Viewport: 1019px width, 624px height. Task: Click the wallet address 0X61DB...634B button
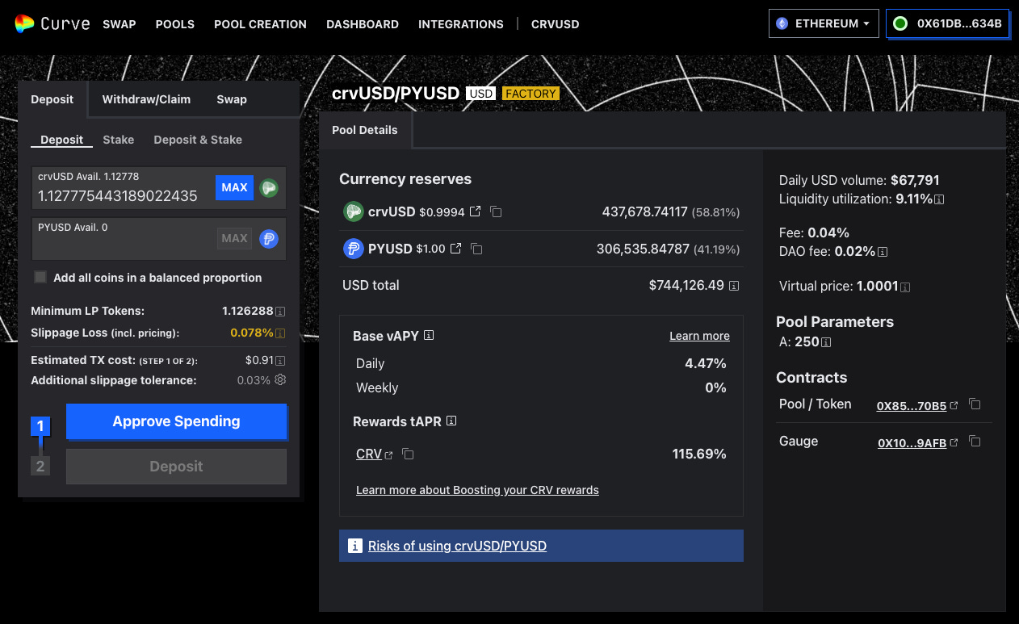(x=948, y=23)
